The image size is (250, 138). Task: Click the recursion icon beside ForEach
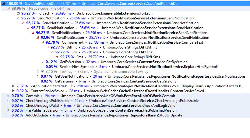click(x=18, y=13)
